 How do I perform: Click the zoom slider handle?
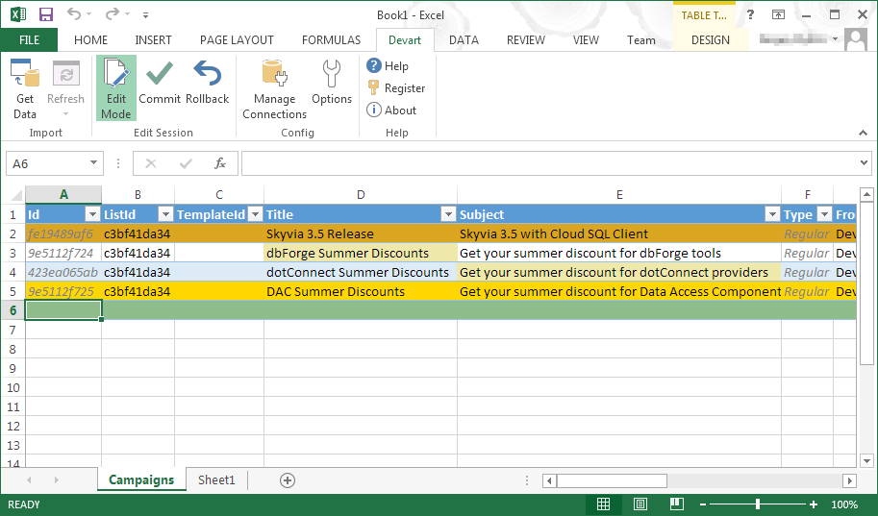(758, 504)
